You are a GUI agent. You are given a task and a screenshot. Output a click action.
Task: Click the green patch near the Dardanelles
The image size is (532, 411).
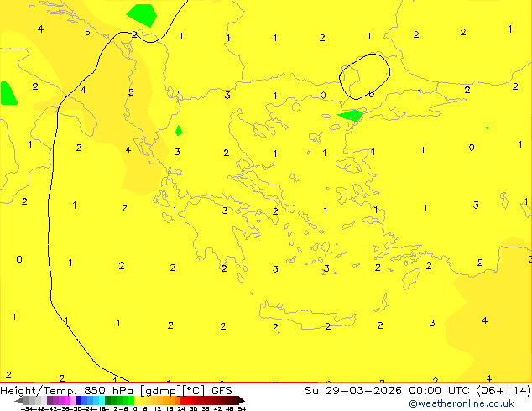(351, 115)
